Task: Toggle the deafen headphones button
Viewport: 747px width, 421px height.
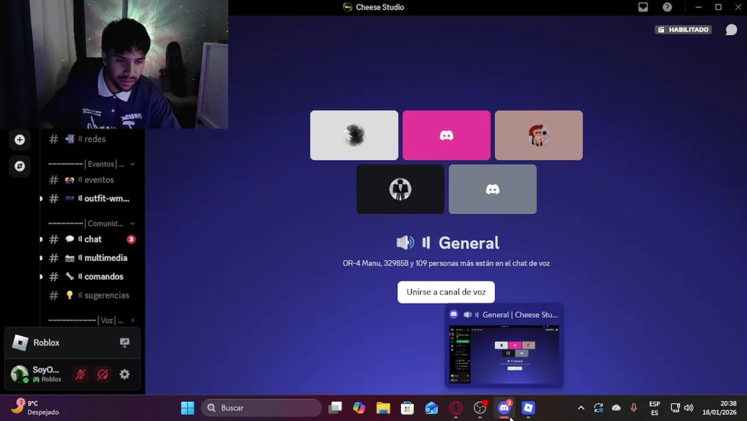Action: click(x=103, y=374)
